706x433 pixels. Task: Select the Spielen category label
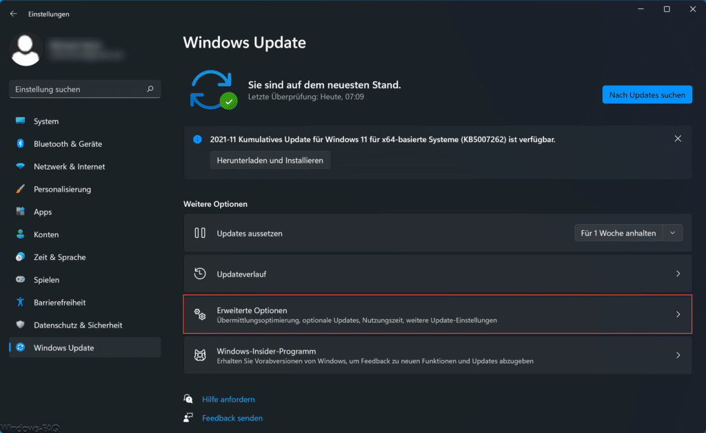pyautogui.click(x=46, y=280)
